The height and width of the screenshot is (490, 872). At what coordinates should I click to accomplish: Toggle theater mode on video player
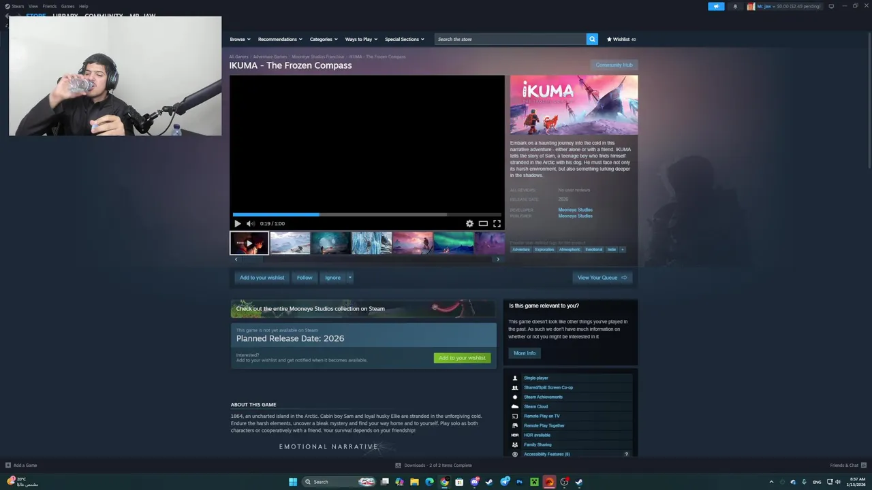pos(483,223)
